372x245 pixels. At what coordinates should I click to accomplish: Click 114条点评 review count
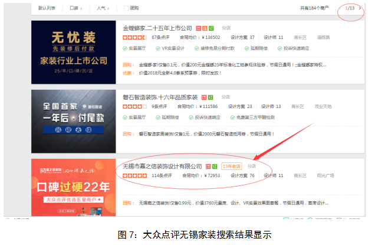162,175
